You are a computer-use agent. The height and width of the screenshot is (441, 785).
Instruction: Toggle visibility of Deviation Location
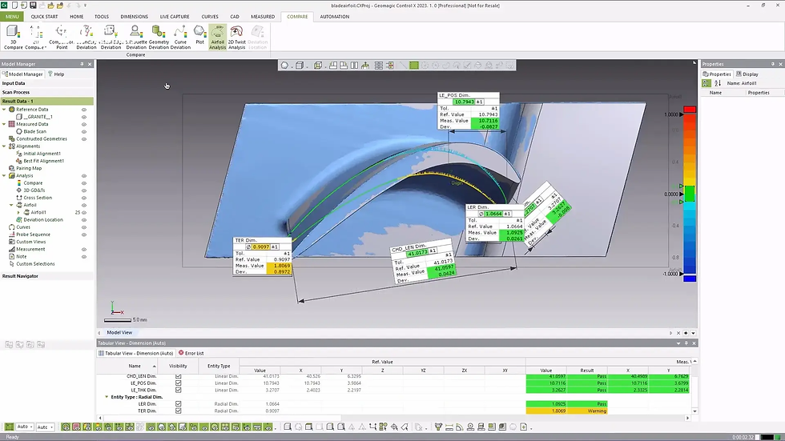click(x=84, y=219)
